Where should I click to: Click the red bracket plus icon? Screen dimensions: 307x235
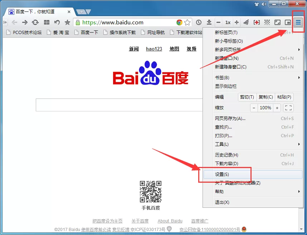pos(257,23)
